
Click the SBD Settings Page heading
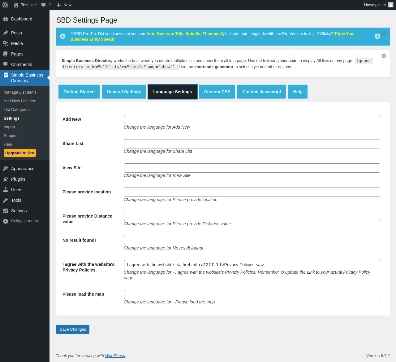click(87, 20)
